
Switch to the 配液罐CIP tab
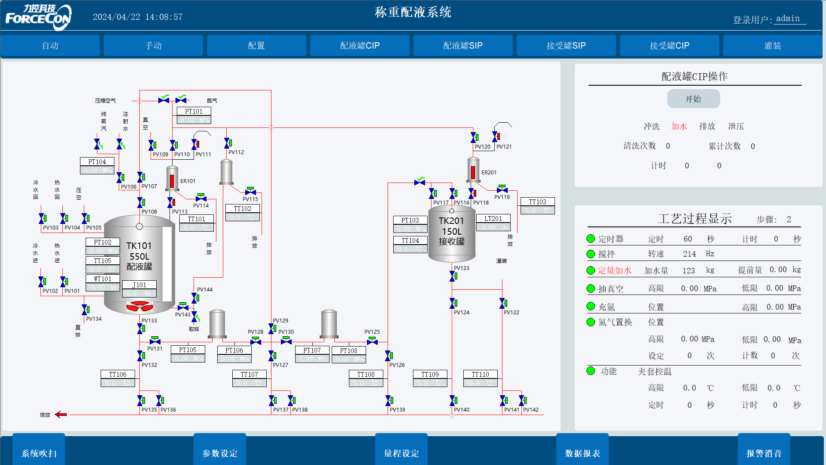pos(360,46)
